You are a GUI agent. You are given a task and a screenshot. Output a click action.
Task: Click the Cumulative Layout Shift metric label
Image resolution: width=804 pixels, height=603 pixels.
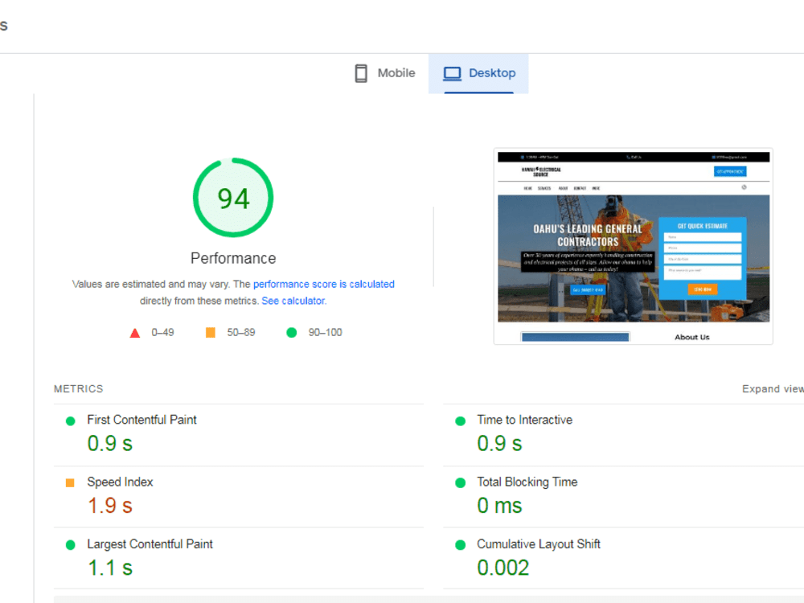click(539, 544)
